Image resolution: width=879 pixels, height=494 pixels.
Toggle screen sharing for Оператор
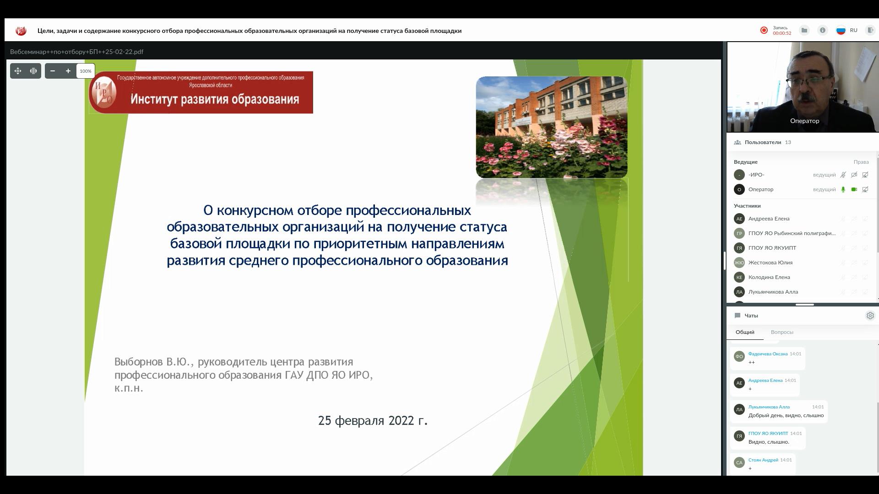[865, 189]
